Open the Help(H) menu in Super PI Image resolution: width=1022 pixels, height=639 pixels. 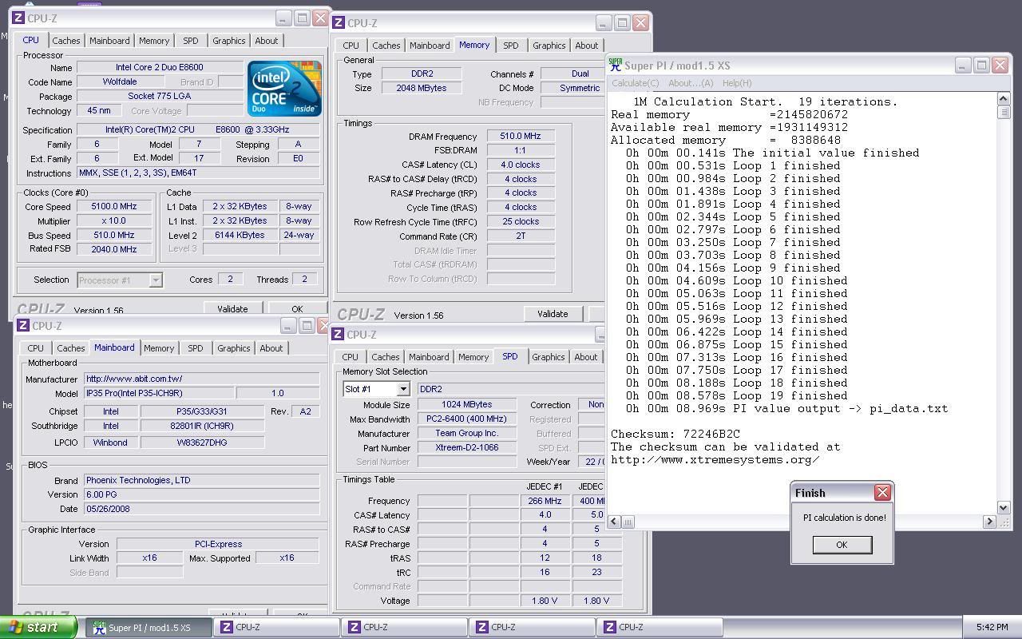click(736, 83)
